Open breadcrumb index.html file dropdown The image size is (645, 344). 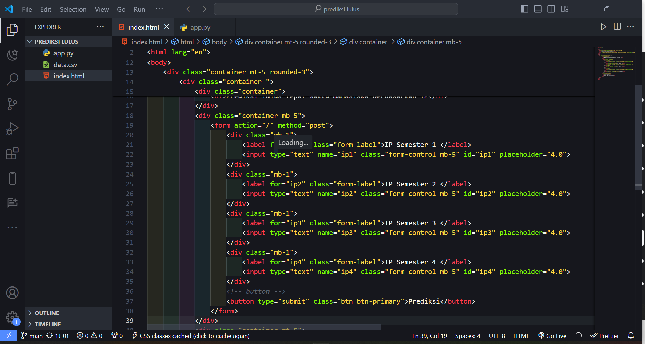point(142,42)
